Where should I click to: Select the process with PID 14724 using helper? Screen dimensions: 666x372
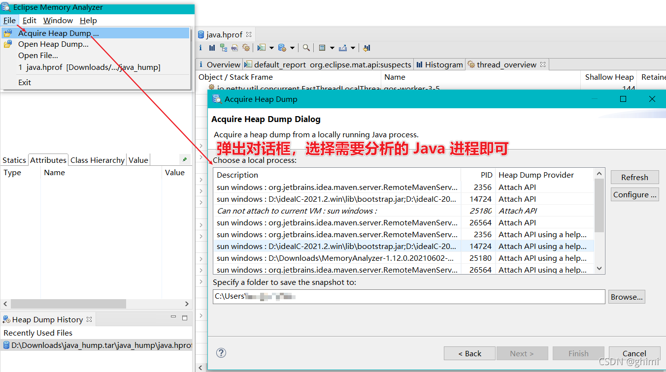[x=403, y=246]
